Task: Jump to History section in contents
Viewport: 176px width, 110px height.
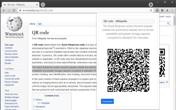Action: tap(38, 100)
